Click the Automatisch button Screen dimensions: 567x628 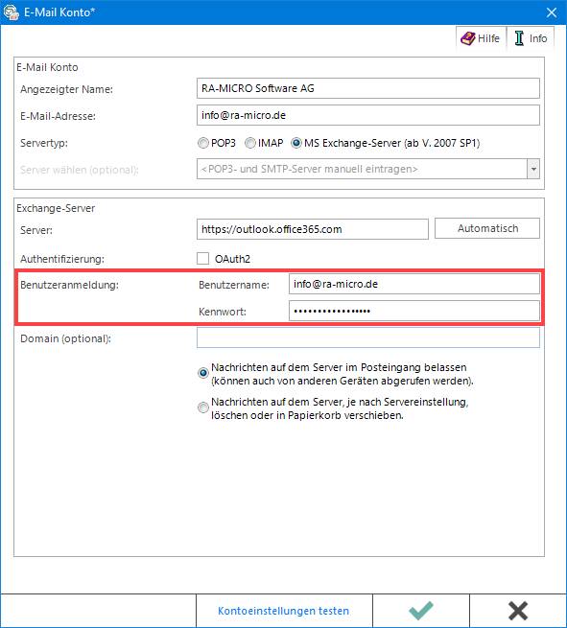tap(487, 228)
